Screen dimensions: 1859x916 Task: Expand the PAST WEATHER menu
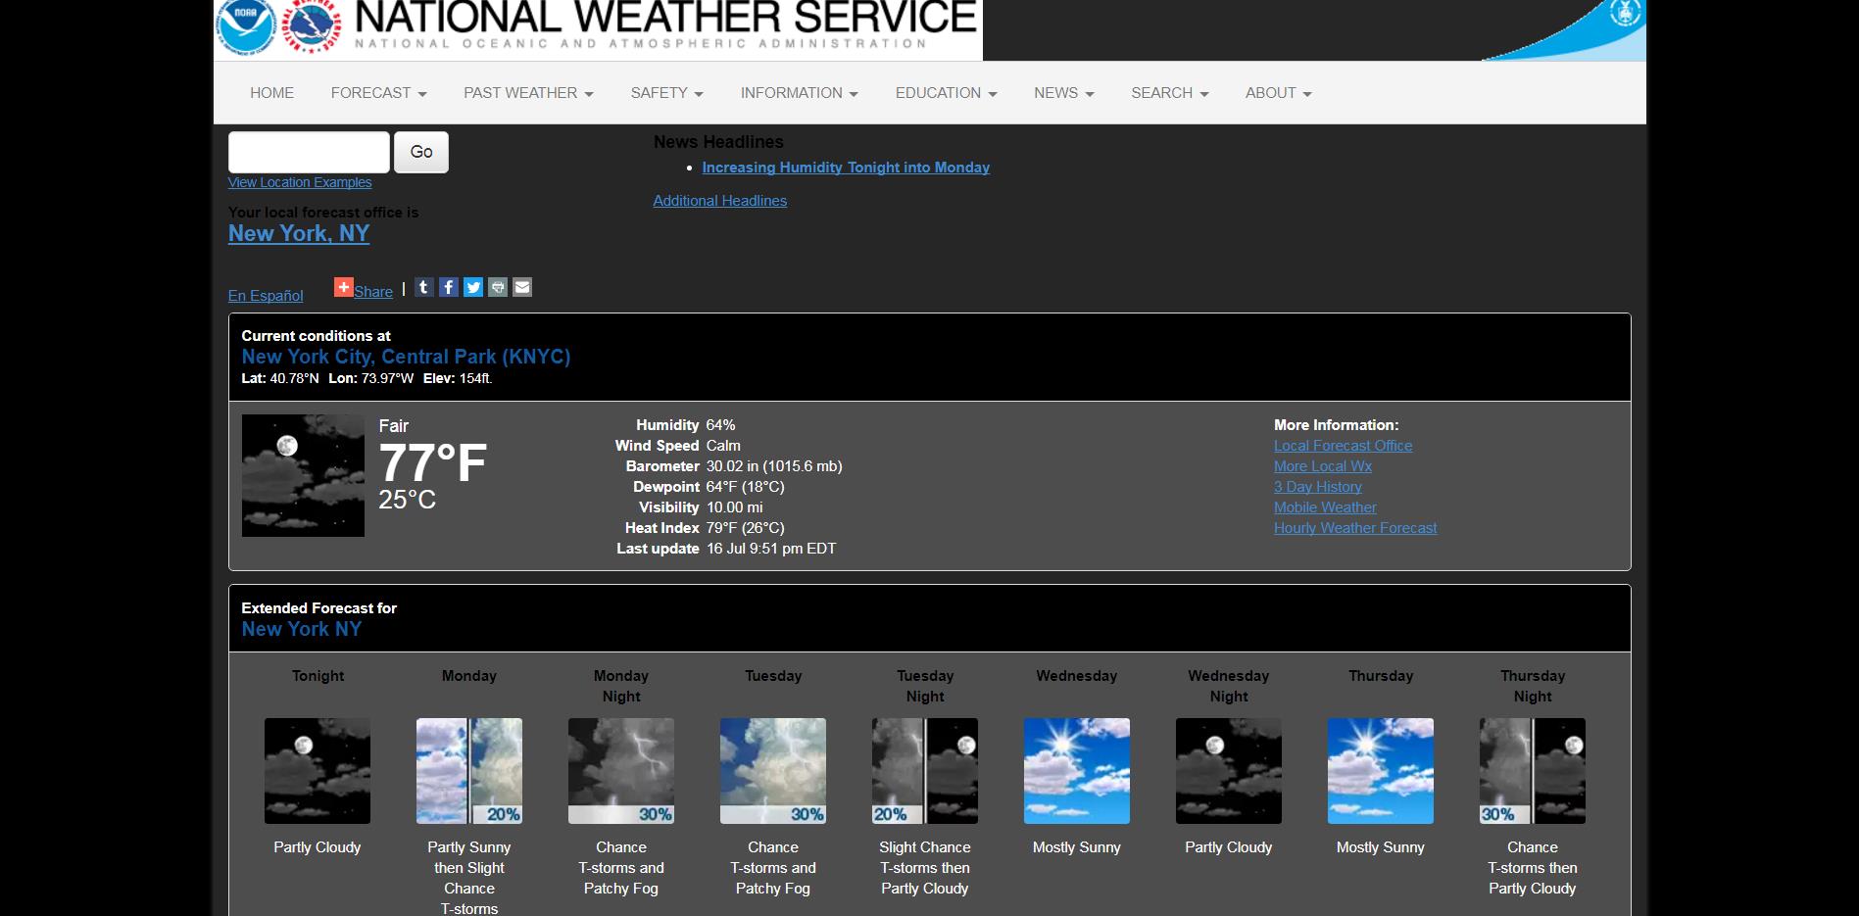(527, 92)
